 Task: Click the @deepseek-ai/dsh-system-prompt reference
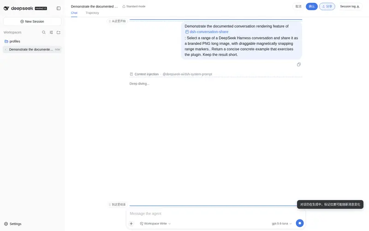tap(187, 74)
